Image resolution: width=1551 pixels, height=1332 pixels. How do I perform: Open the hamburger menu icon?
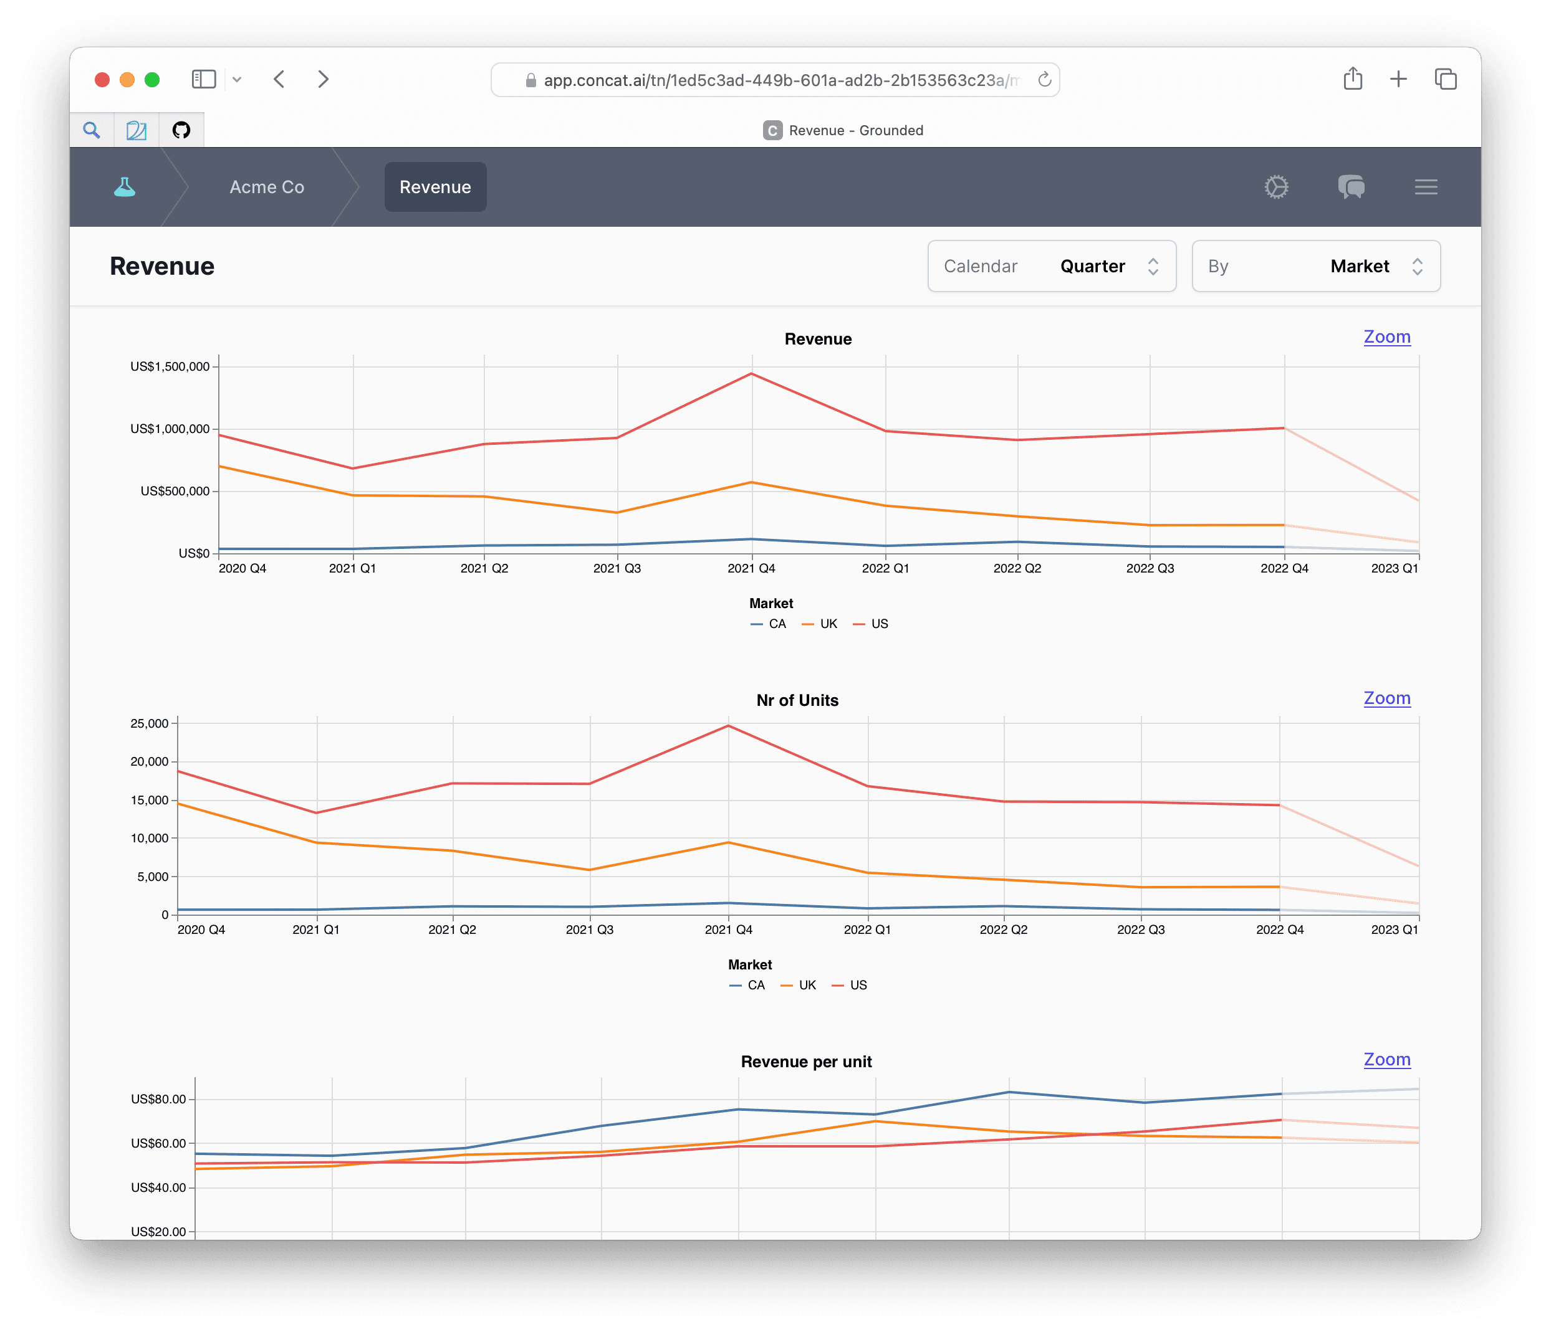point(1426,187)
